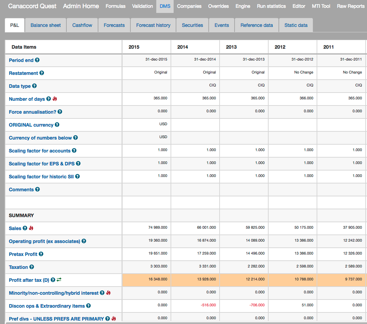Click the swap arrows icon on Profit after tax
The width and height of the screenshot is (367, 324).
point(59,280)
